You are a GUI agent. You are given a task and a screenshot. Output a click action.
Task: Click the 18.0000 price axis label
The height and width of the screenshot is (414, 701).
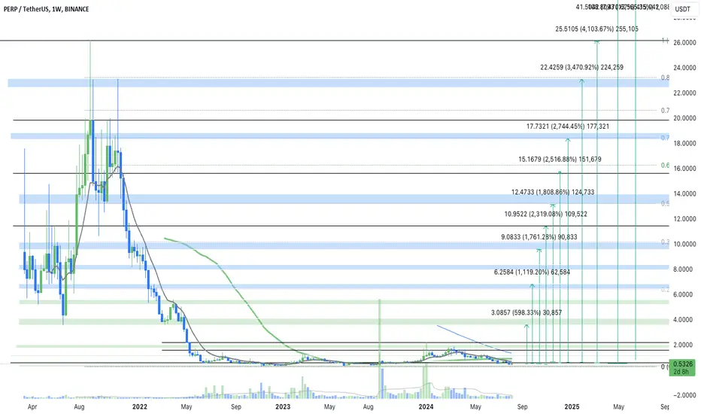pyautogui.click(x=684, y=143)
